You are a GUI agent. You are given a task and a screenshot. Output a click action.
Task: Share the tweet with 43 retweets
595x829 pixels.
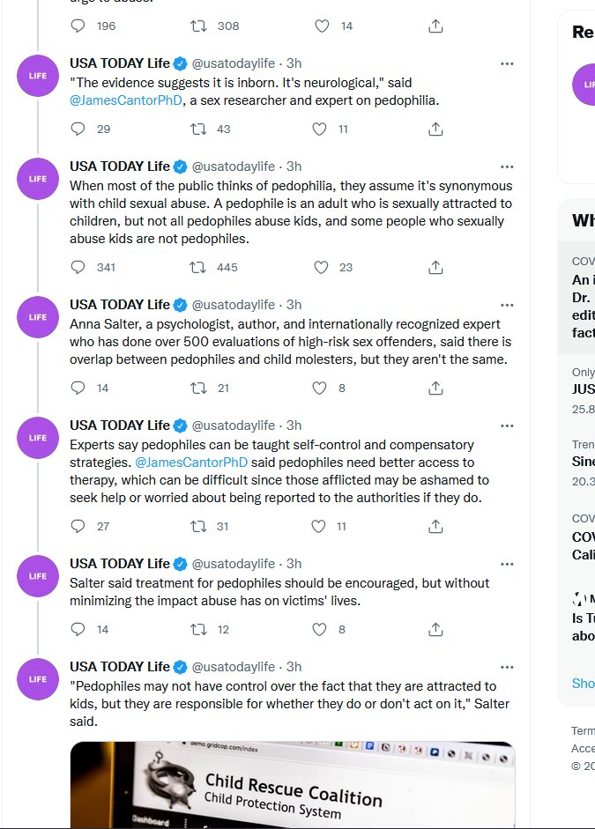[x=435, y=129]
